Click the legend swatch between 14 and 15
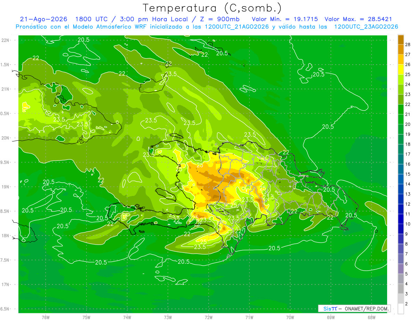The width and height of the screenshot is (417, 322). [401, 179]
